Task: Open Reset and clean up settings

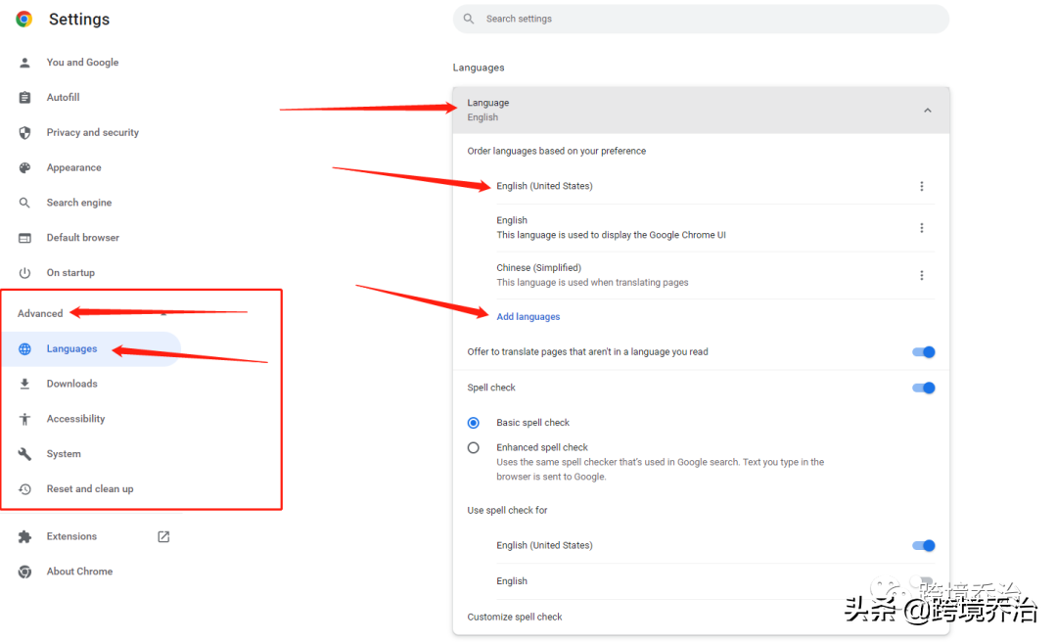Action: (x=90, y=489)
